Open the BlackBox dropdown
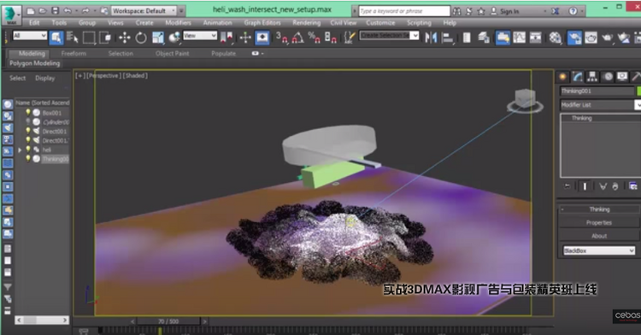The width and height of the screenshot is (641, 335). click(599, 250)
